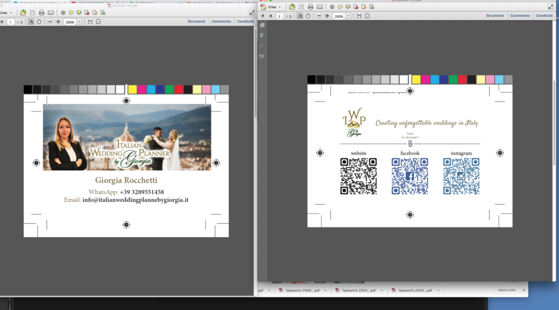Open Strumenti pane in right window

[495, 16]
